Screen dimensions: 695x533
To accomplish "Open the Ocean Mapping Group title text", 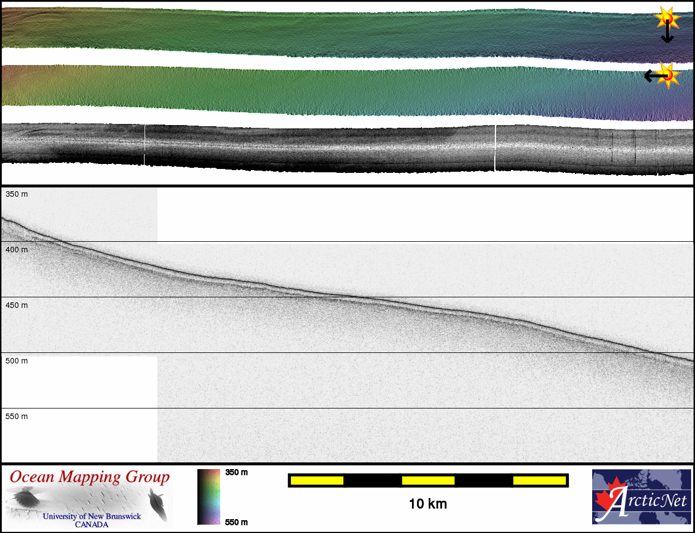I will click(90, 477).
